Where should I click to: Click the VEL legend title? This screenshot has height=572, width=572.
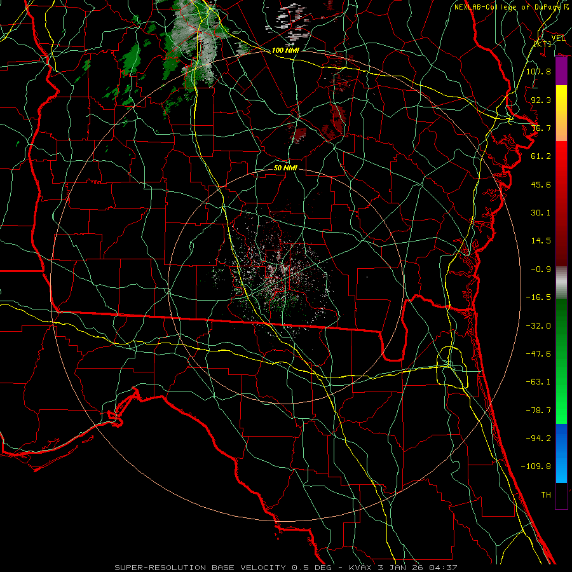coord(558,38)
